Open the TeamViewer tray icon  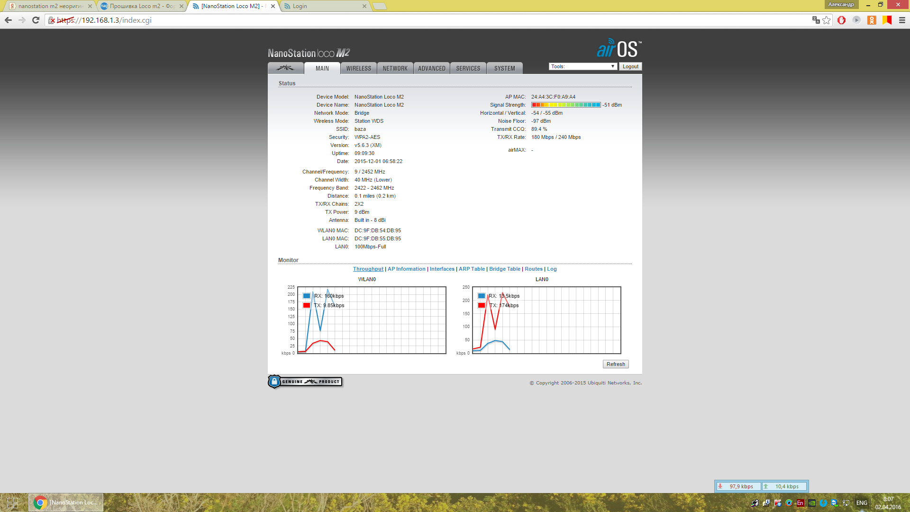(835, 503)
